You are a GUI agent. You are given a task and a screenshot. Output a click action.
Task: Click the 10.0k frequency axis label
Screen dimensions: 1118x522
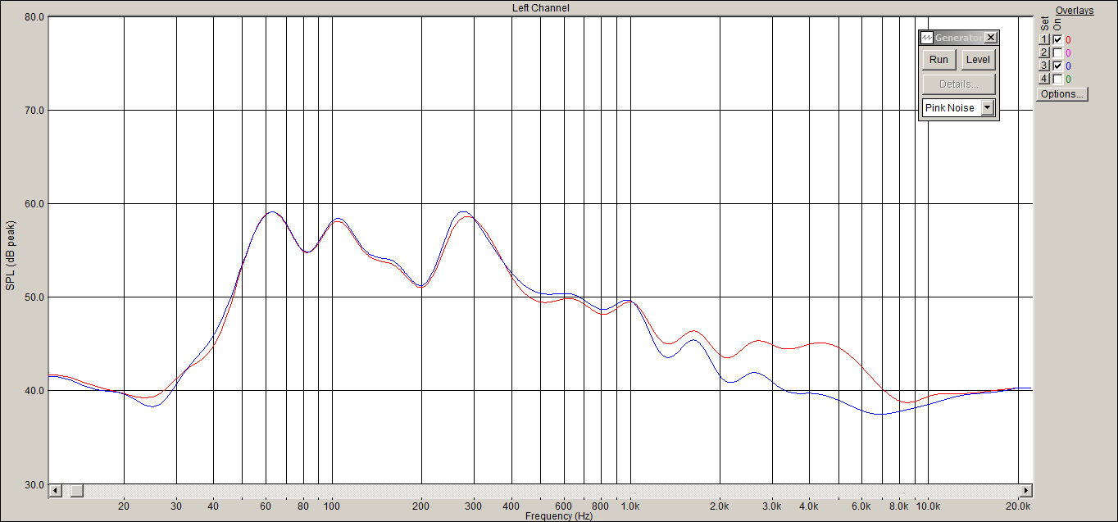[x=928, y=506]
